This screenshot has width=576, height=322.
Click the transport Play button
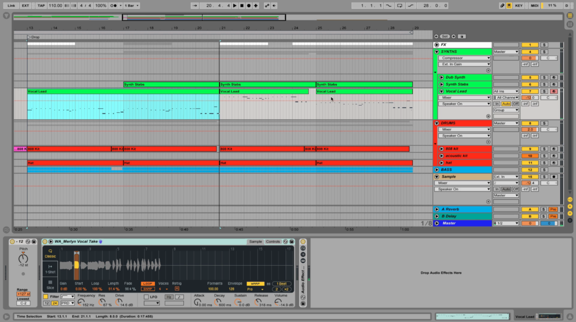tap(235, 5)
